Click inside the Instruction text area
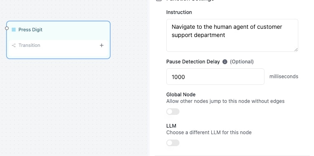Viewport: 314px width, 156px height. (232, 35)
